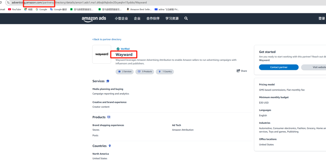The width and height of the screenshot is (326, 164).
Task: Click the Get started heading
Action: [267, 52]
